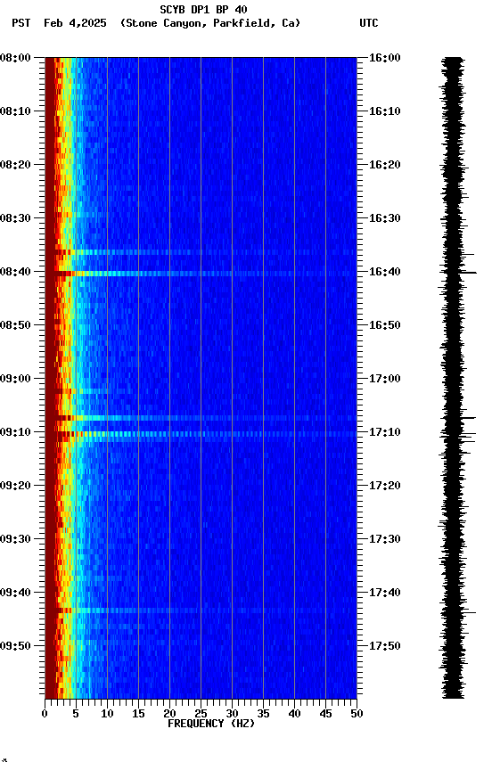Click the 08:00 PST time label
Image resolution: width=492 pixels, height=770 pixels.
(15, 58)
